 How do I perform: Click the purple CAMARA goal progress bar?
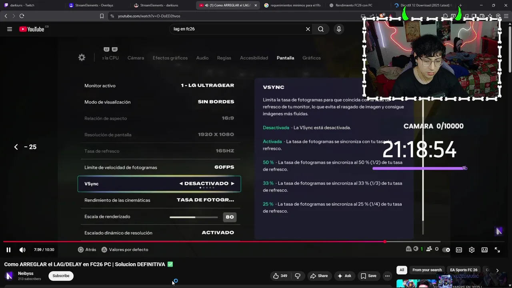pos(420,168)
